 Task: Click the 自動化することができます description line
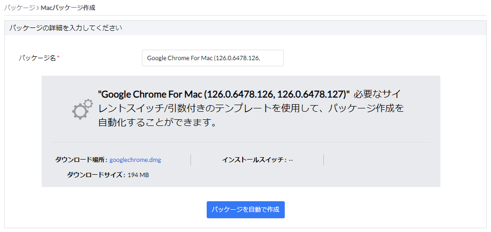tap(158, 123)
